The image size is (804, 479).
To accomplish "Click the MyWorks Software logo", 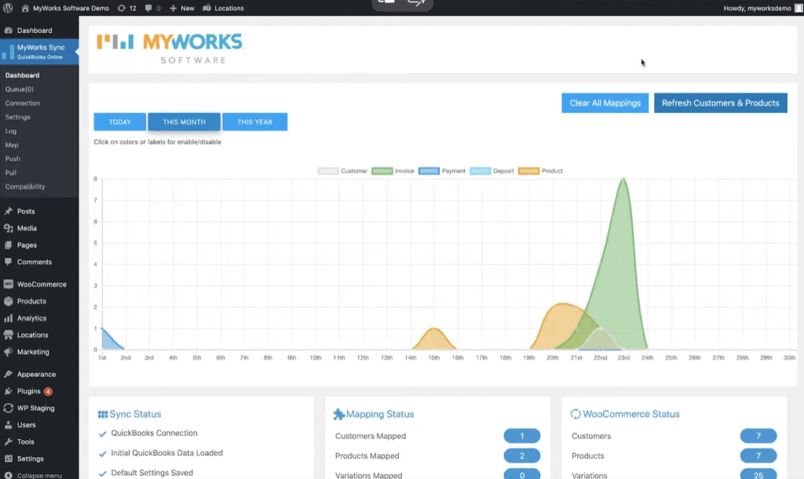I will tap(170, 49).
